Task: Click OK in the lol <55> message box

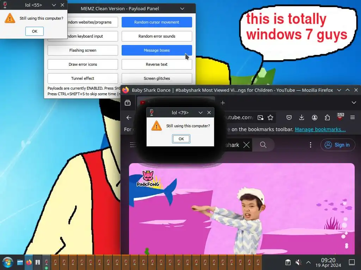Action: [x=35, y=31]
